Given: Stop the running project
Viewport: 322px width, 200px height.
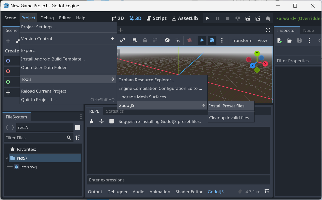Looking at the screenshot, I should click(x=228, y=18).
